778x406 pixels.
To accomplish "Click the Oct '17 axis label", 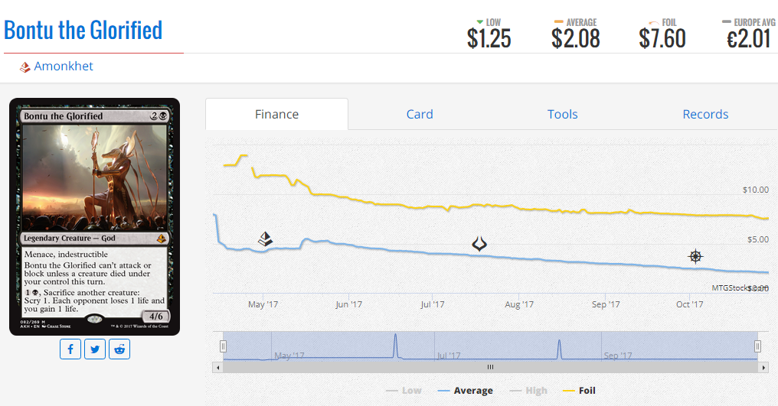I will tap(690, 304).
